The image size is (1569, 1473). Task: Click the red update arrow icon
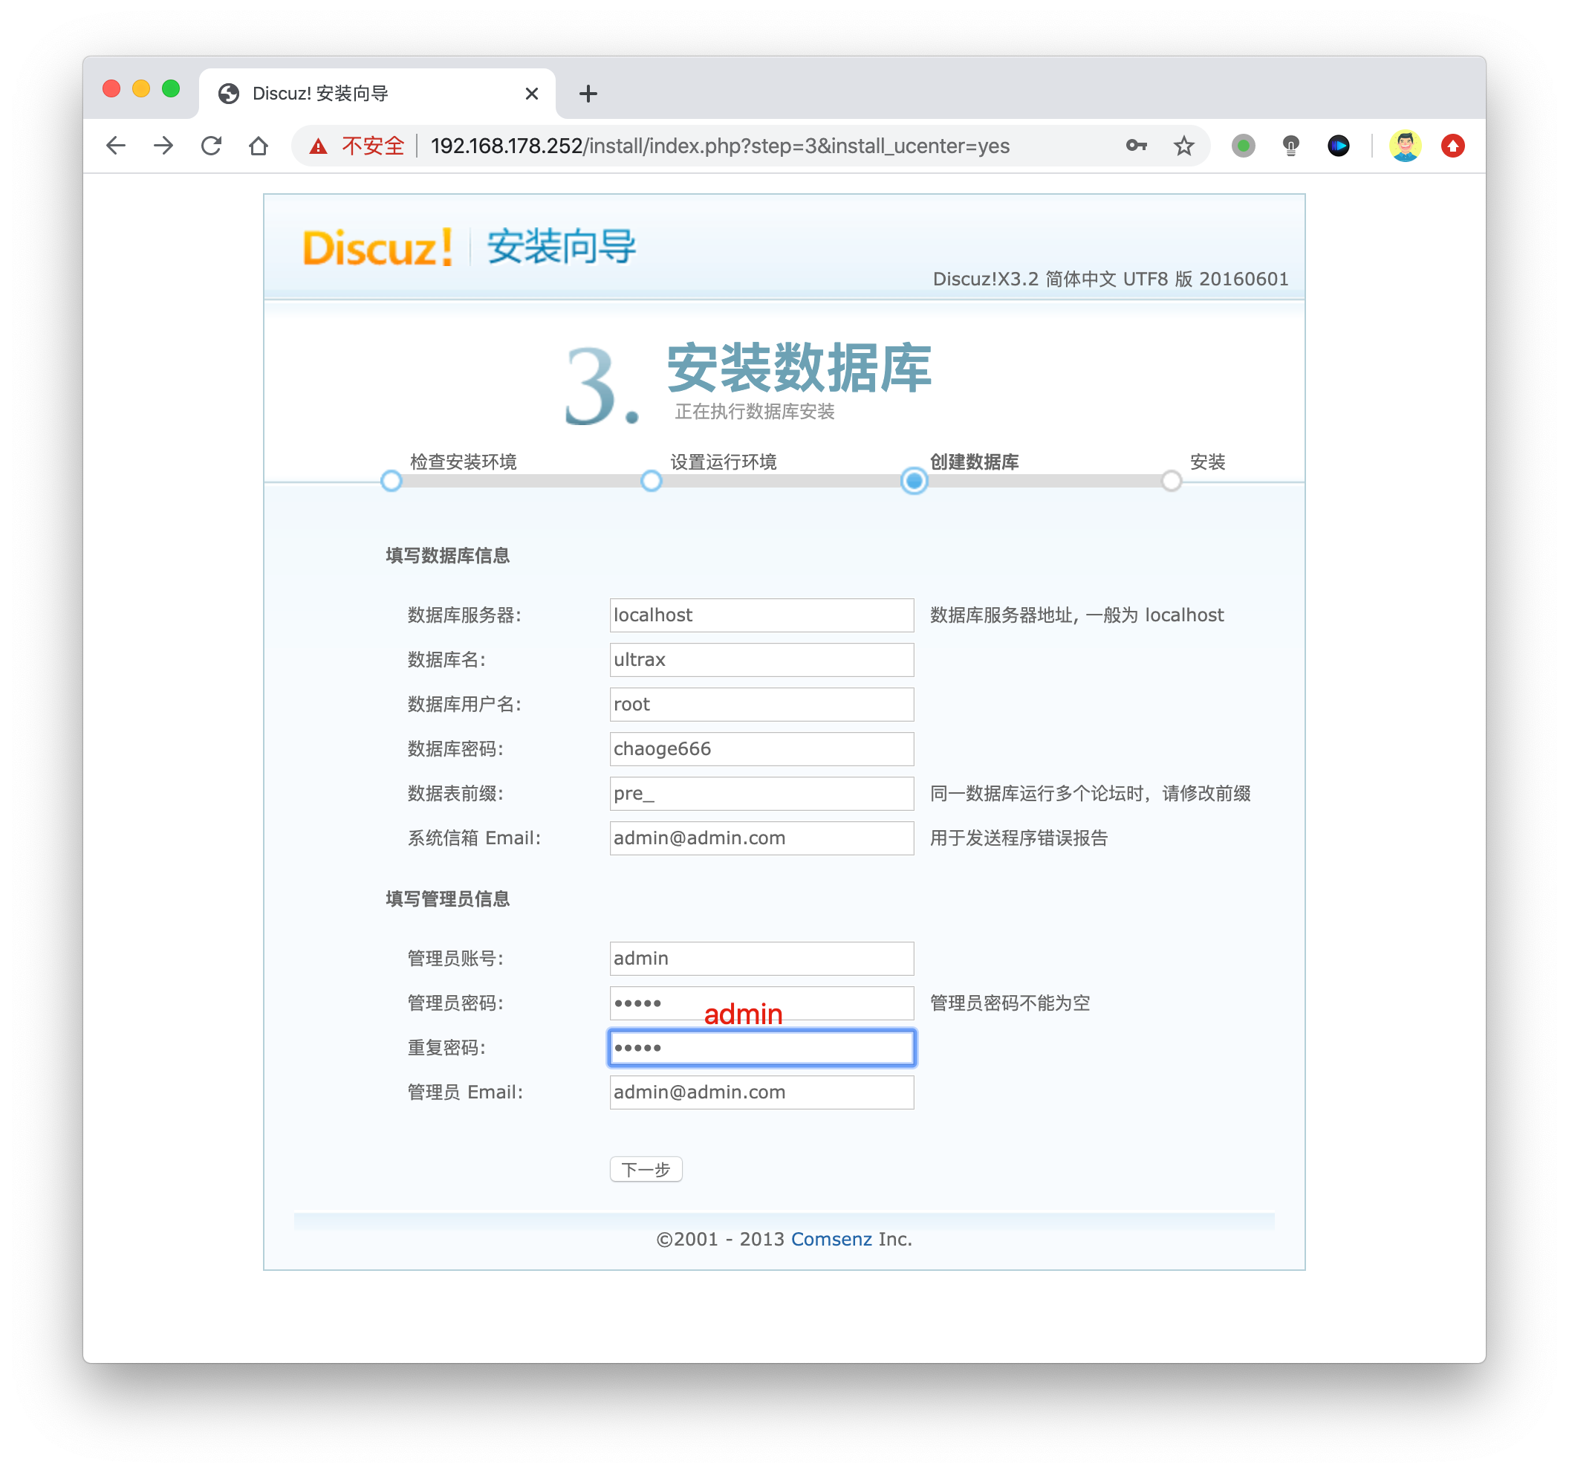click(x=1452, y=145)
